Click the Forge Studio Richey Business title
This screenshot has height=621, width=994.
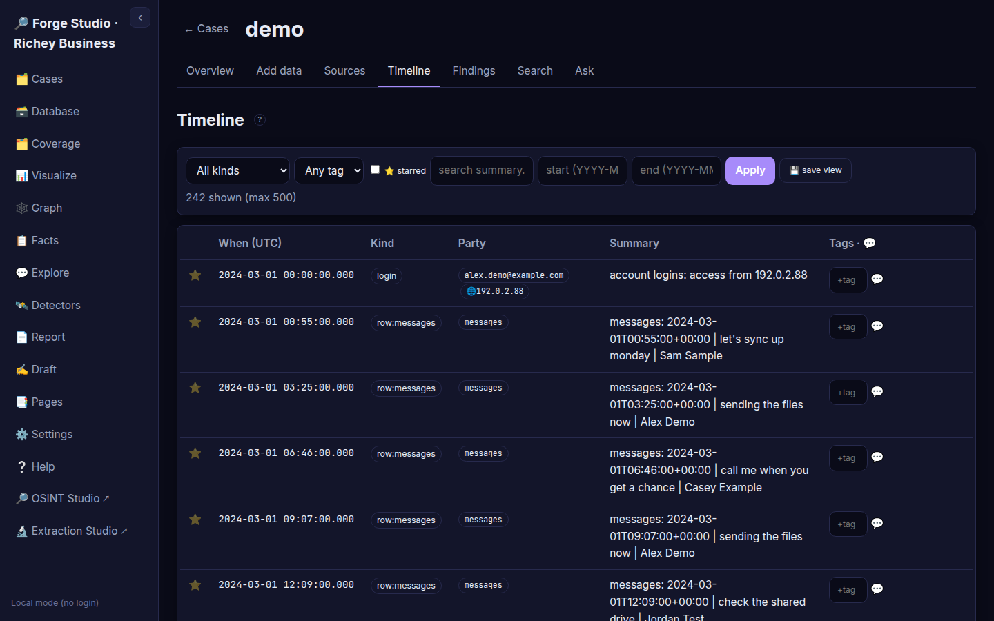tap(67, 33)
